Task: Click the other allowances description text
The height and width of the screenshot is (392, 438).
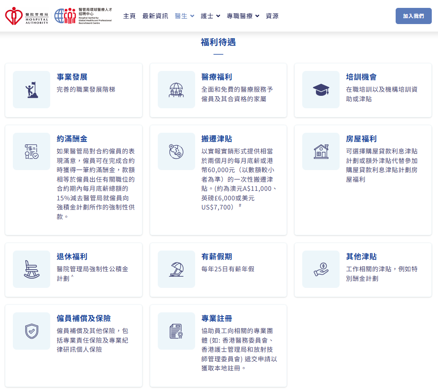Action: coord(382,274)
